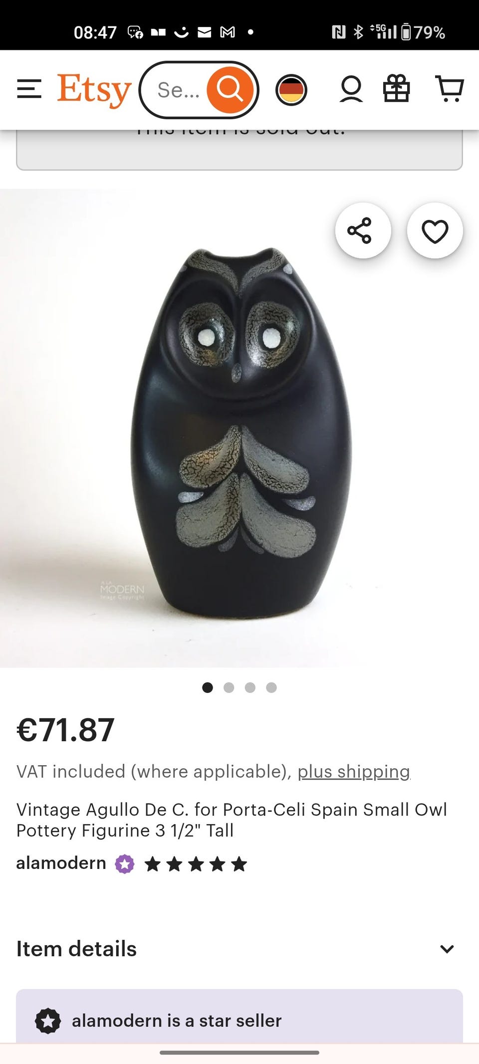Open the shopping cart
The width and height of the screenshot is (479, 1064).
click(x=450, y=89)
